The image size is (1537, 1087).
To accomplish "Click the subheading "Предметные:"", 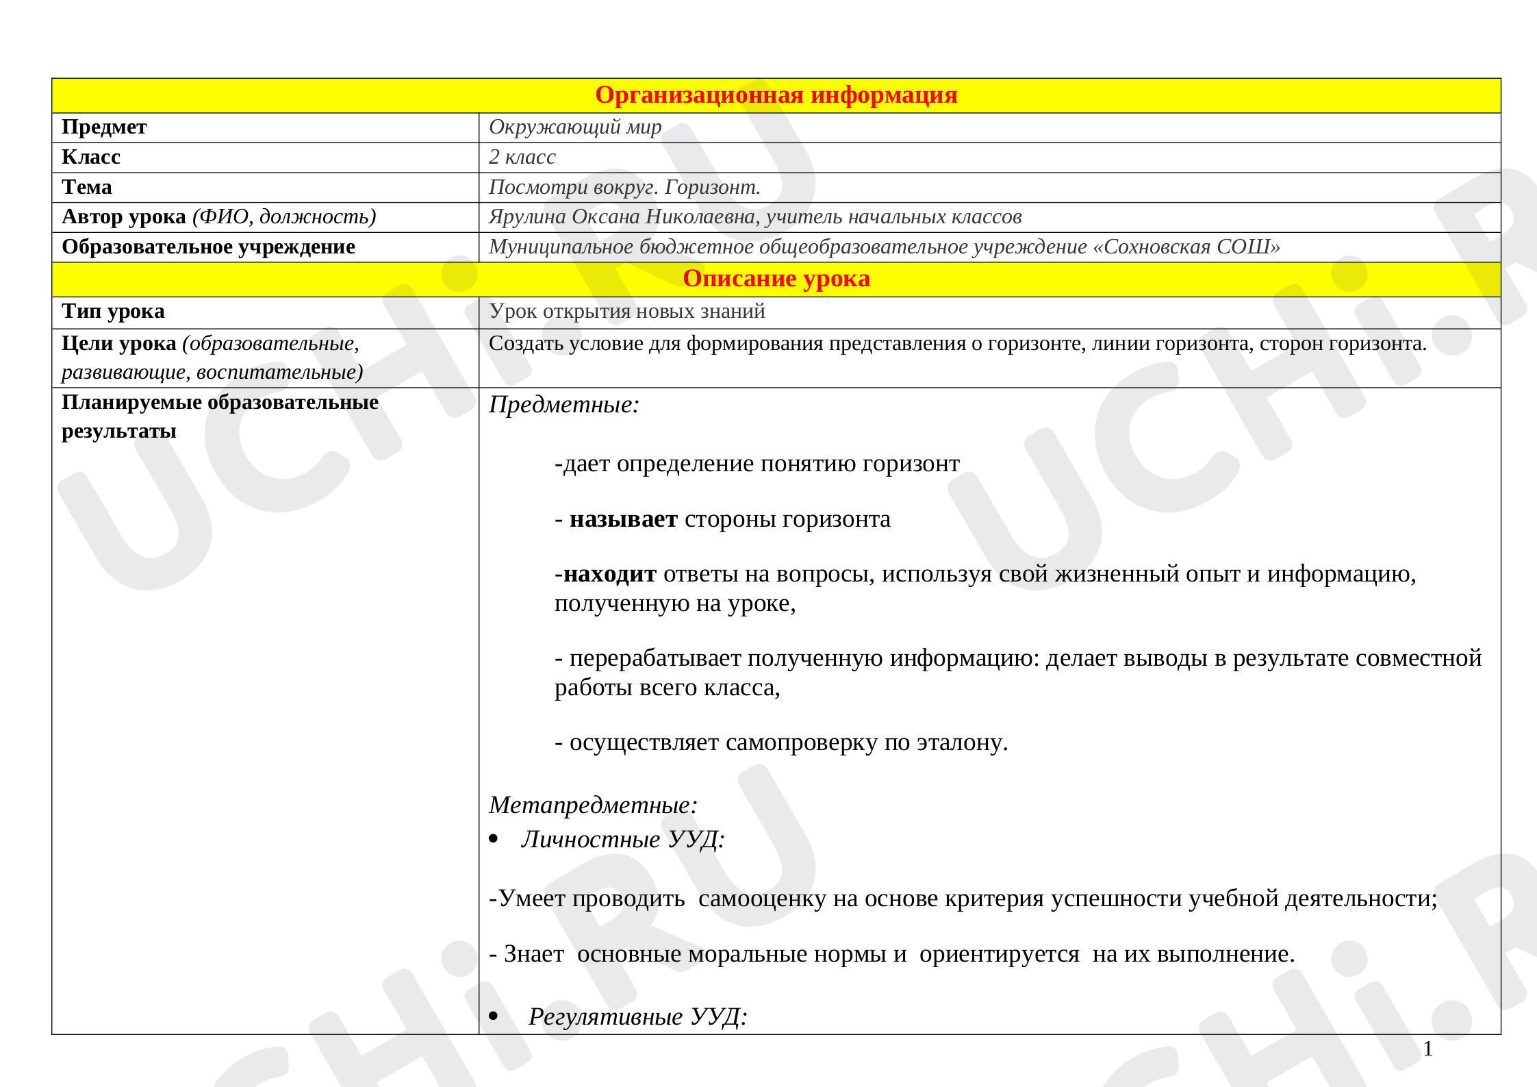I will tap(564, 405).
